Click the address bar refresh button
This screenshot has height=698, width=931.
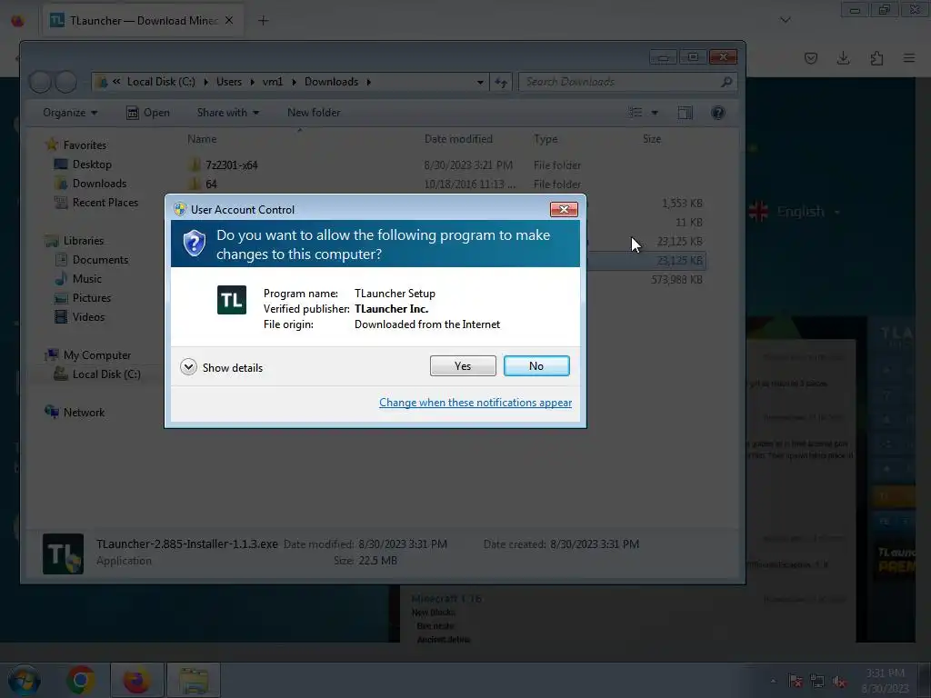point(501,82)
